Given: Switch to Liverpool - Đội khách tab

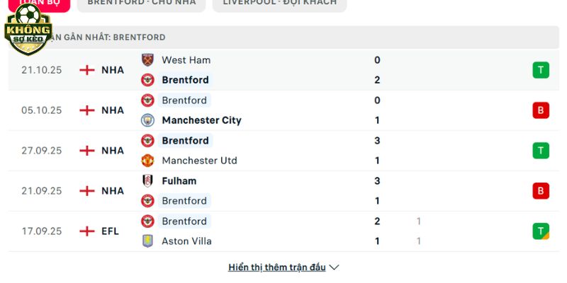Looking at the screenshot, I should [280, 4].
